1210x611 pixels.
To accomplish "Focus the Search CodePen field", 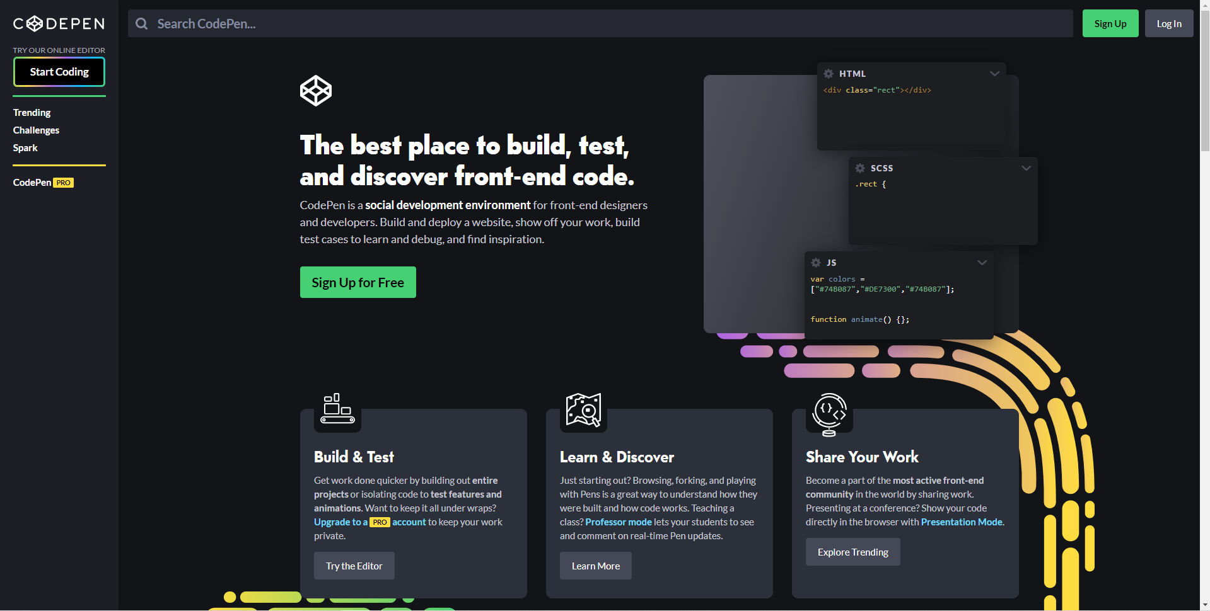I will tap(600, 23).
